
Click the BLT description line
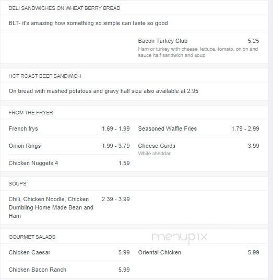click(x=88, y=23)
